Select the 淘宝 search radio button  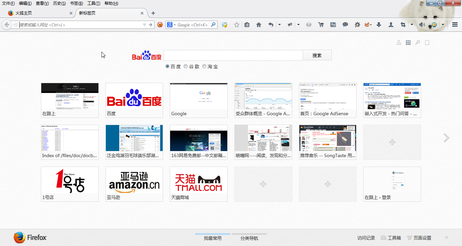pyautogui.click(x=204, y=67)
